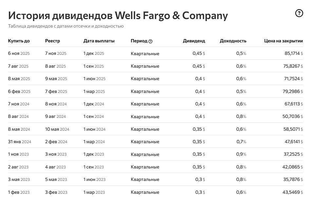
Task: Click the Цена на закрытии column header
Action: (x=283, y=41)
